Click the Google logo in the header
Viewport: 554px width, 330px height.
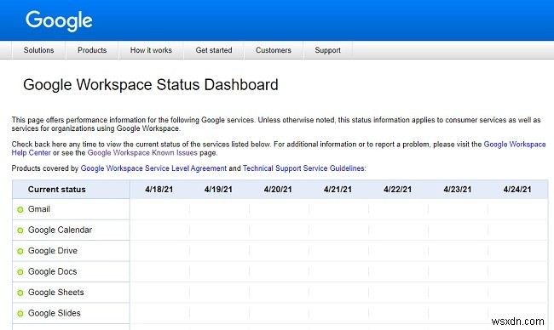point(59,20)
